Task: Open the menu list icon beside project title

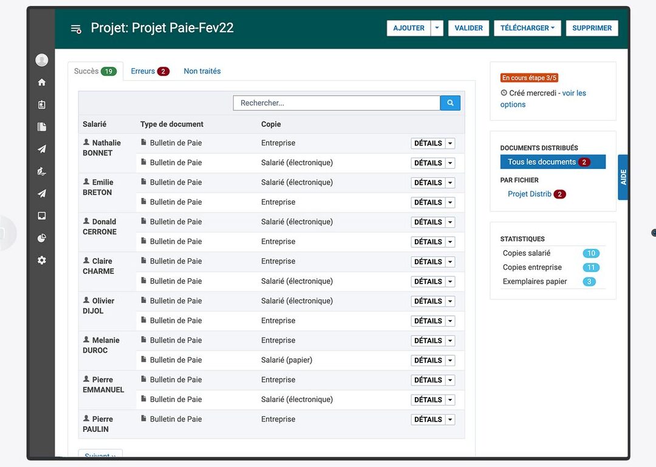Action: pos(76,29)
